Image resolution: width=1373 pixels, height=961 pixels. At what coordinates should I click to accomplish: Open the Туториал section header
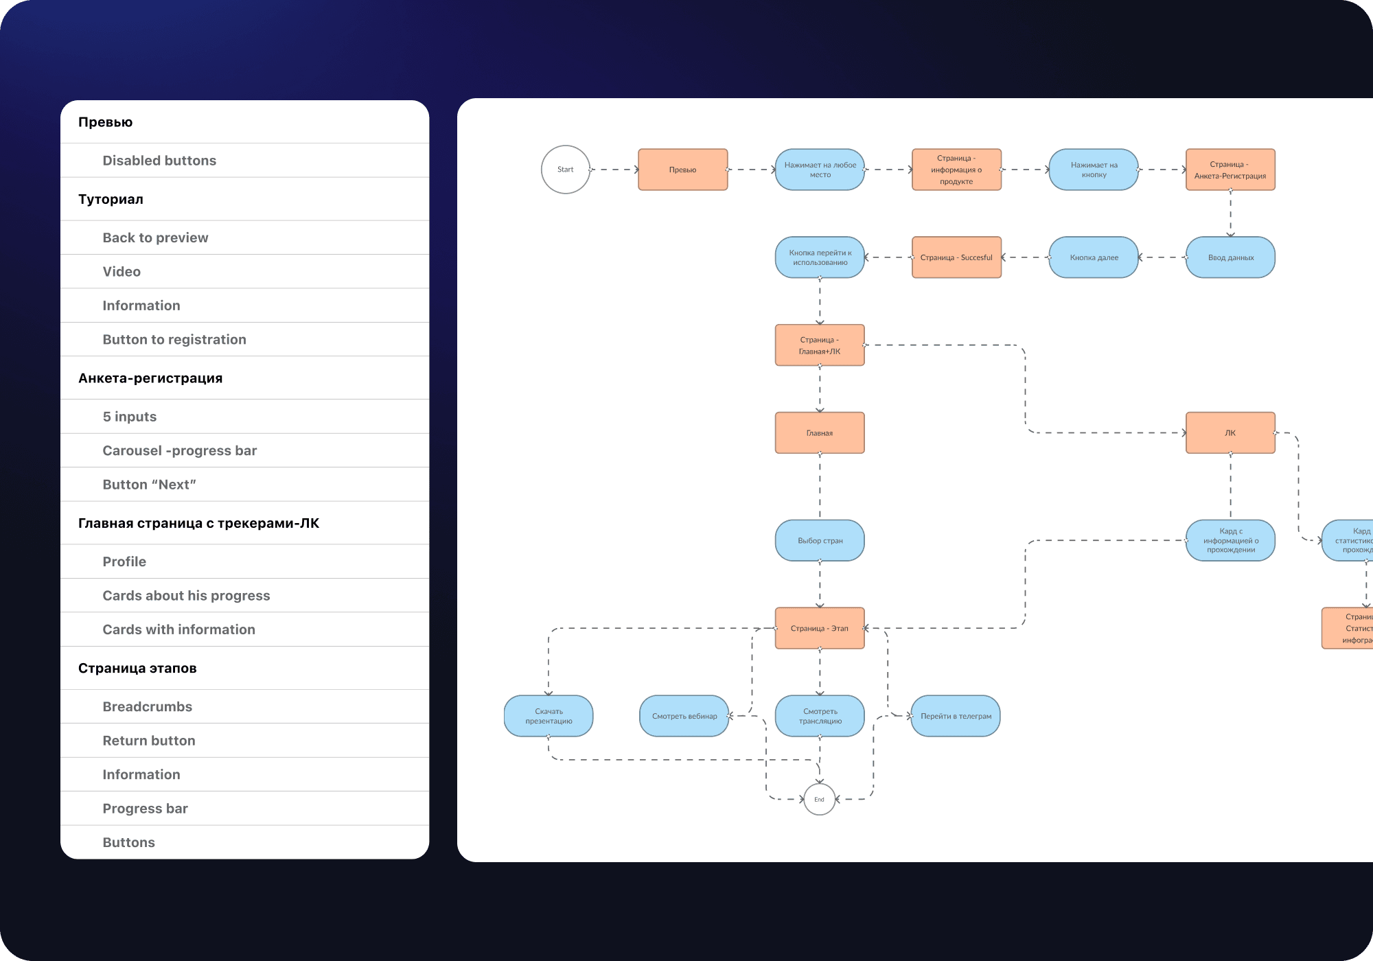pos(111,199)
